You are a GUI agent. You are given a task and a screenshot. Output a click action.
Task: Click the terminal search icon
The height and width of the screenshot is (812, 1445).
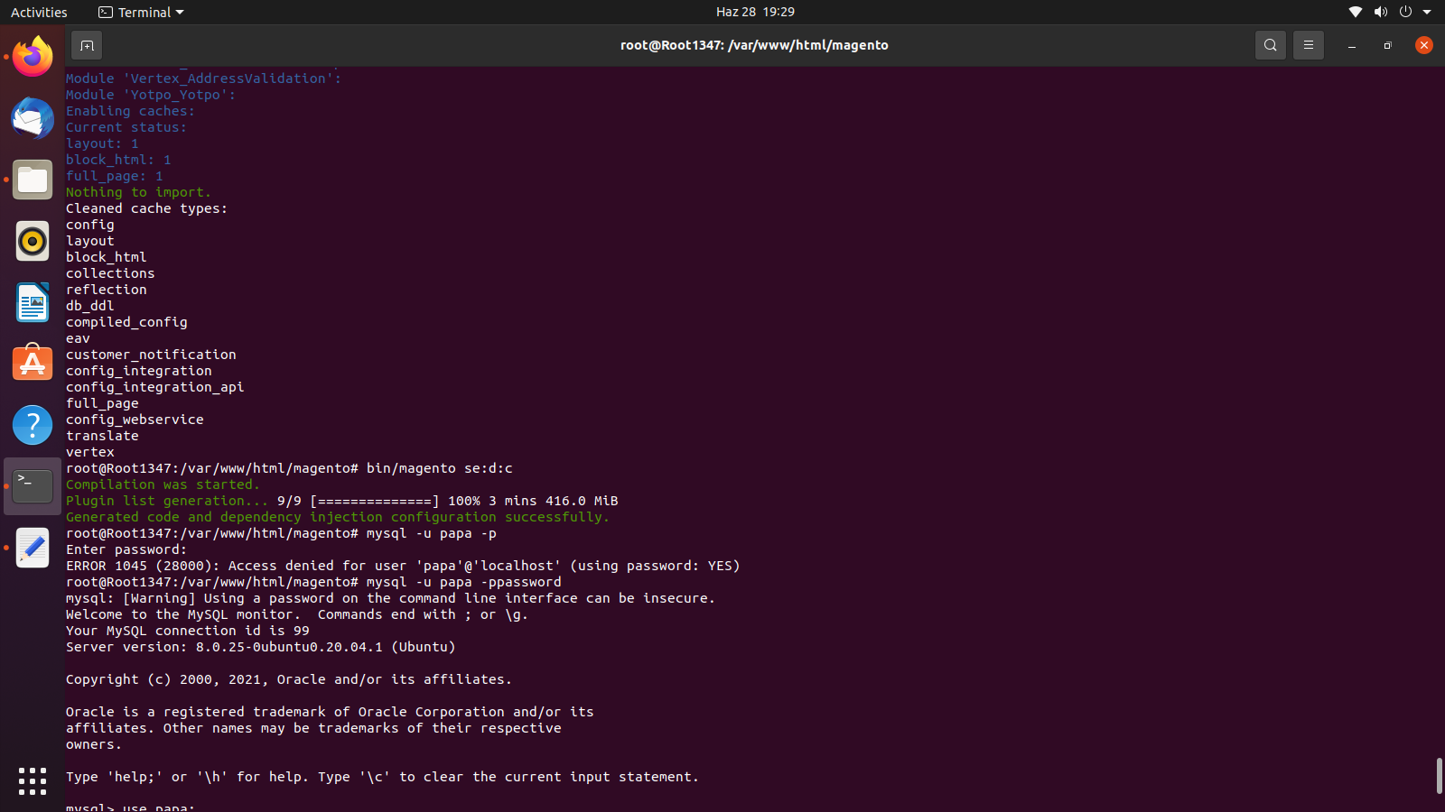coord(1270,45)
